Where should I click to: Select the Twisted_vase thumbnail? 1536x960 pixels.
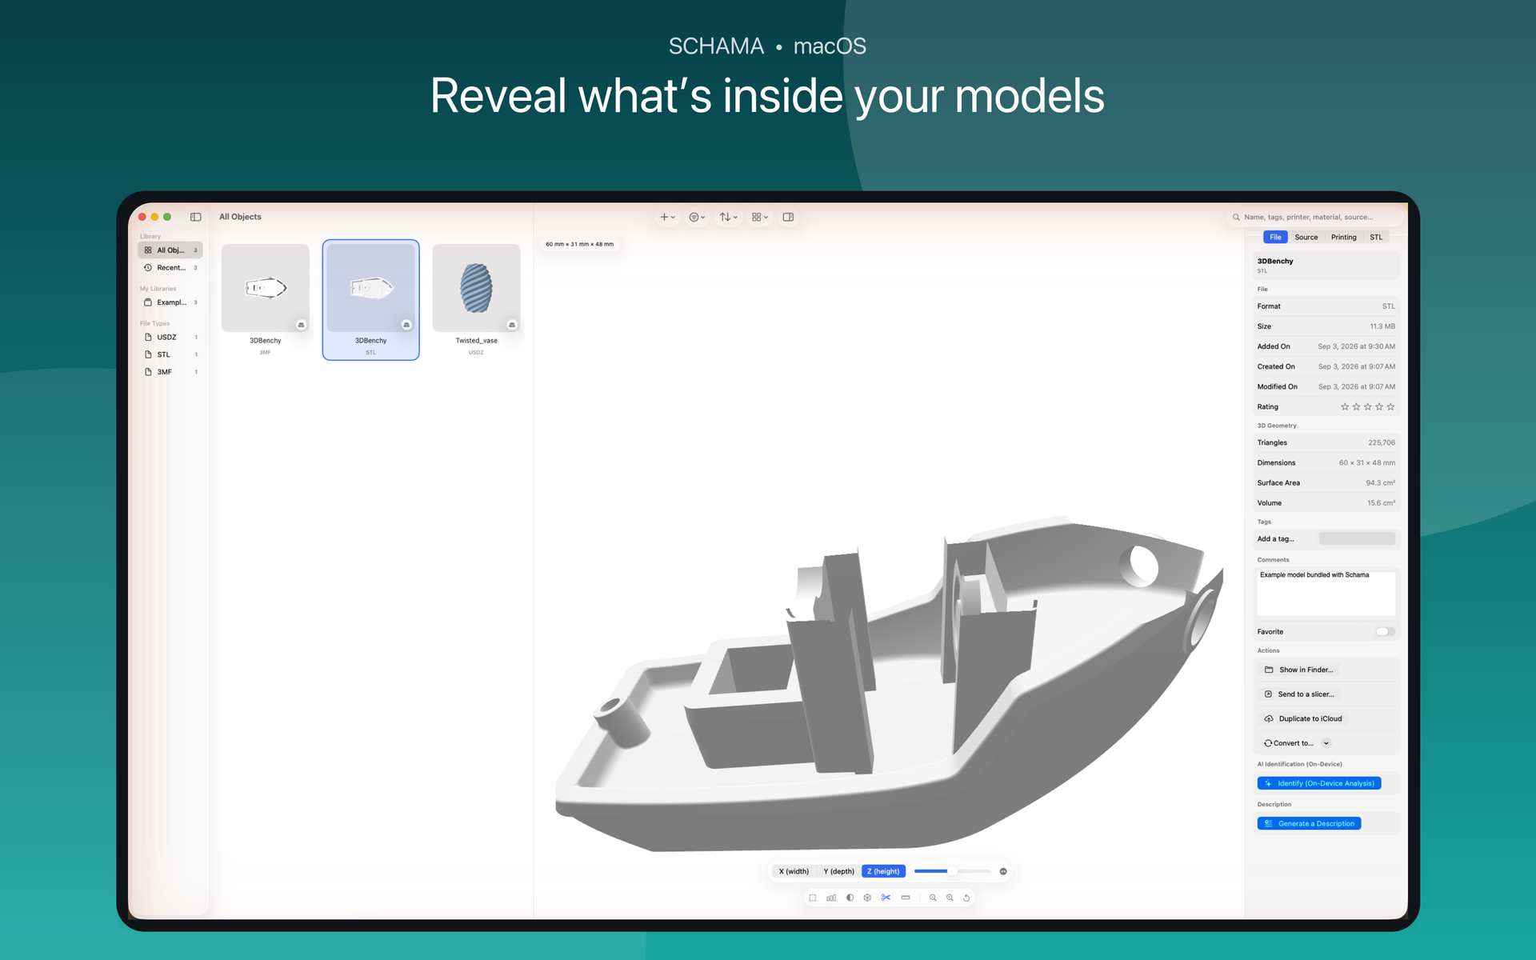(x=477, y=288)
